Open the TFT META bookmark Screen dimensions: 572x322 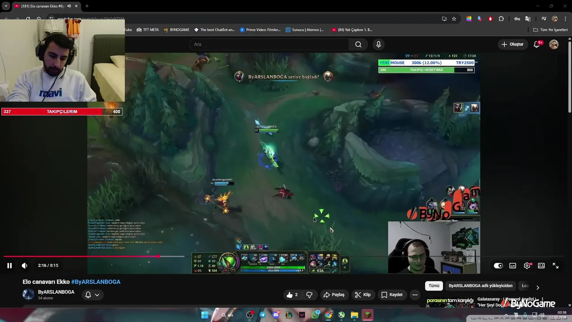pyautogui.click(x=147, y=30)
